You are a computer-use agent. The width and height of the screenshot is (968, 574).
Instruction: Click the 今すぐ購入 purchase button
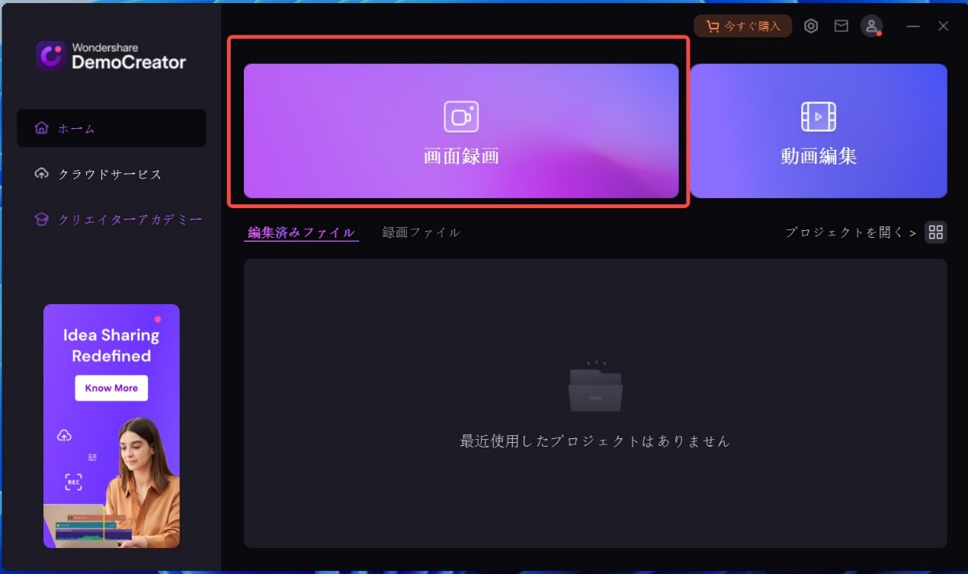742,26
